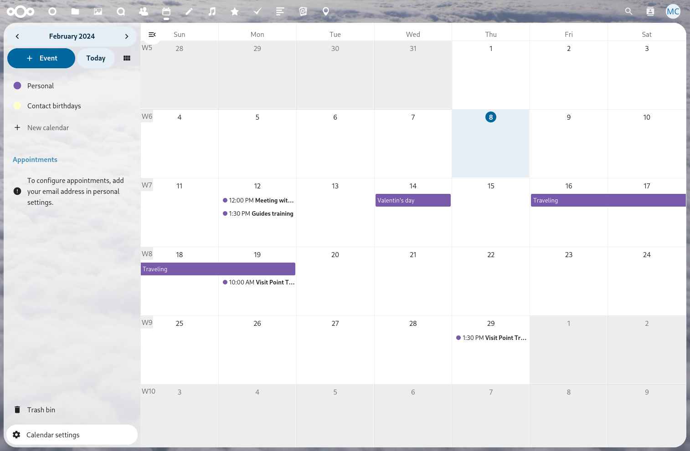Open the calendar view switcher grid

127,58
